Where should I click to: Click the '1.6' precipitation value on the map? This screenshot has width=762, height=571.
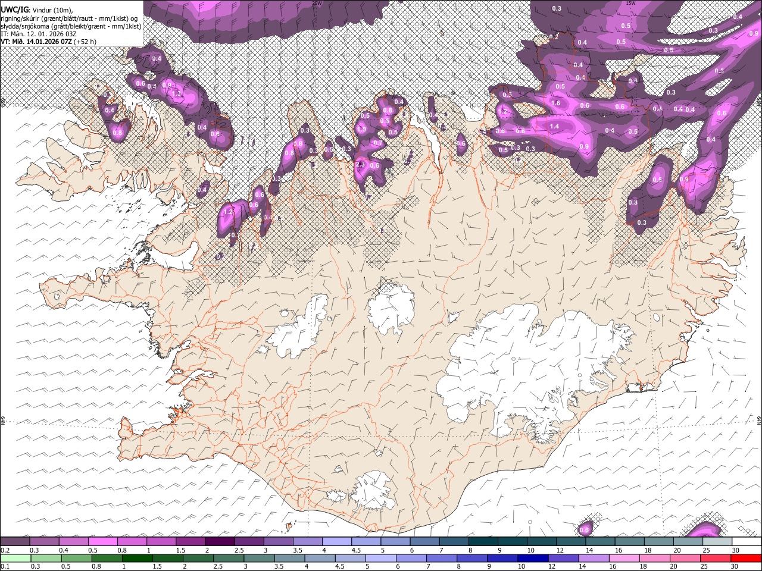555,103
